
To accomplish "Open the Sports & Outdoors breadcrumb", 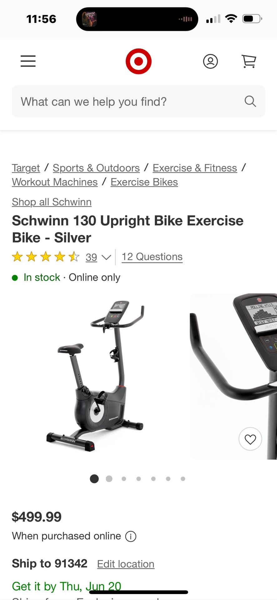I will click(96, 168).
